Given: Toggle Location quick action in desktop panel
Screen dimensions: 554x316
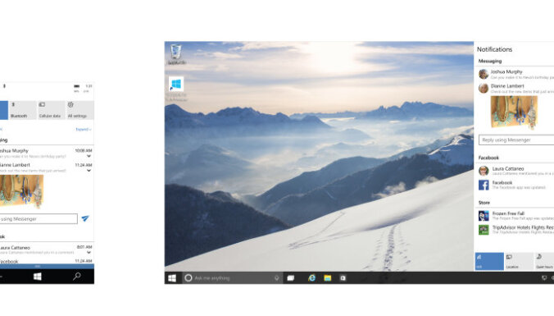Looking at the screenshot, I should (519, 262).
